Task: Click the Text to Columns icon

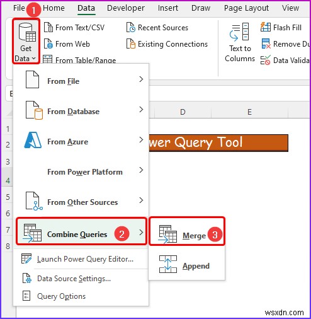Action: [239, 32]
